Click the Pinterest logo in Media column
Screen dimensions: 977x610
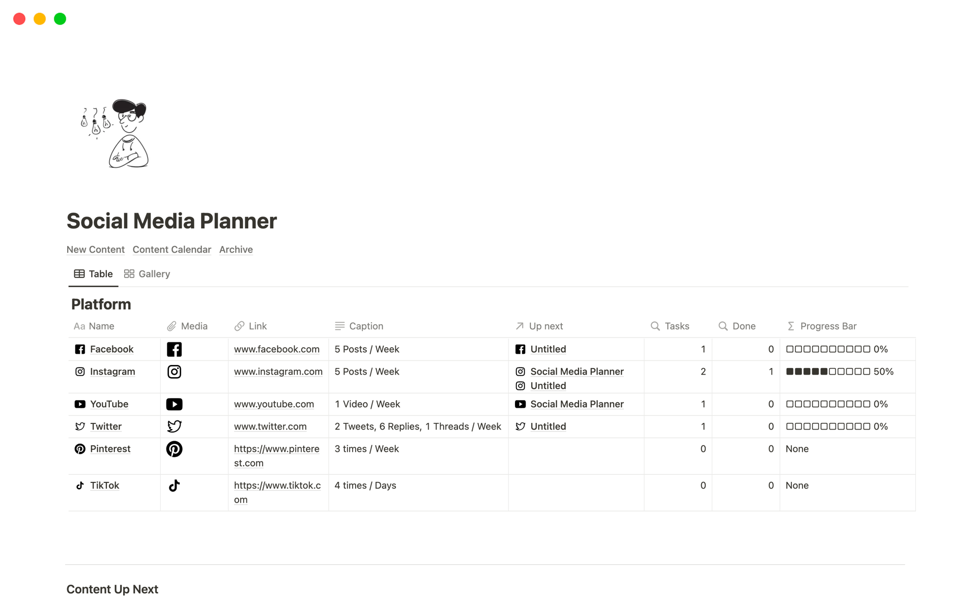[174, 449]
